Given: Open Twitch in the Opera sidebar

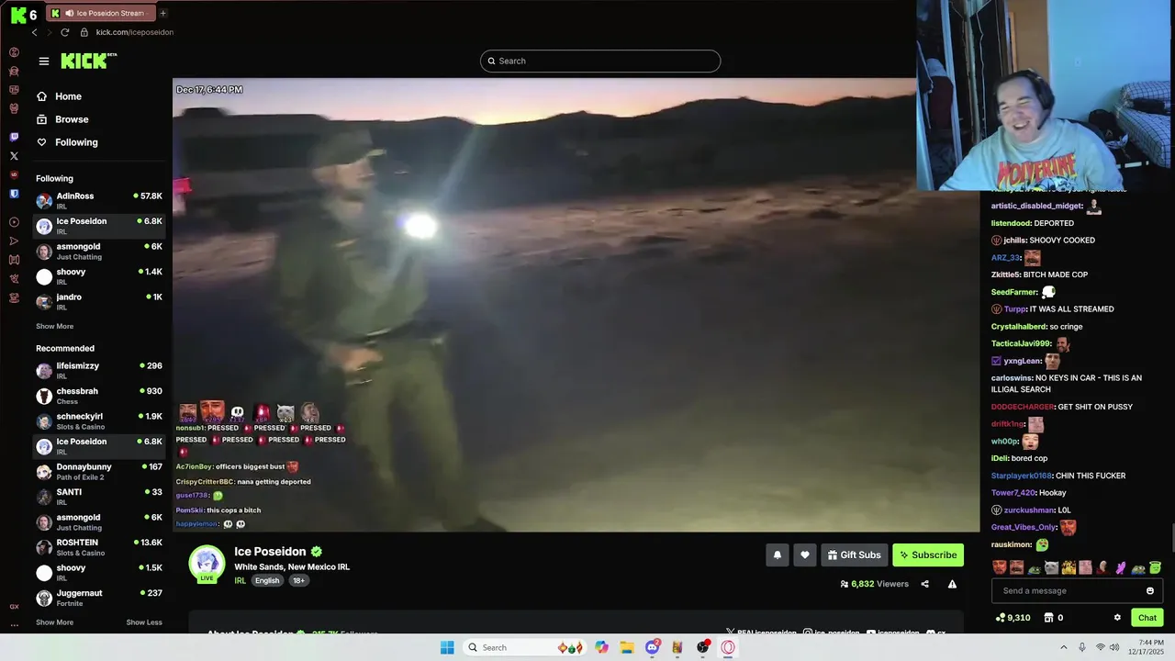Looking at the screenshot, I should (x=14, y=137).
